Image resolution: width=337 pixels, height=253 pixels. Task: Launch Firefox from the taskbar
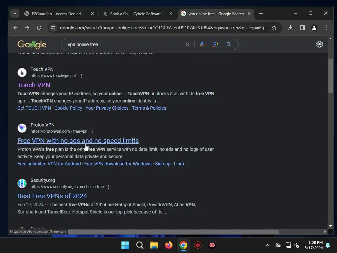pyautogui.click(x=169, y=245)
